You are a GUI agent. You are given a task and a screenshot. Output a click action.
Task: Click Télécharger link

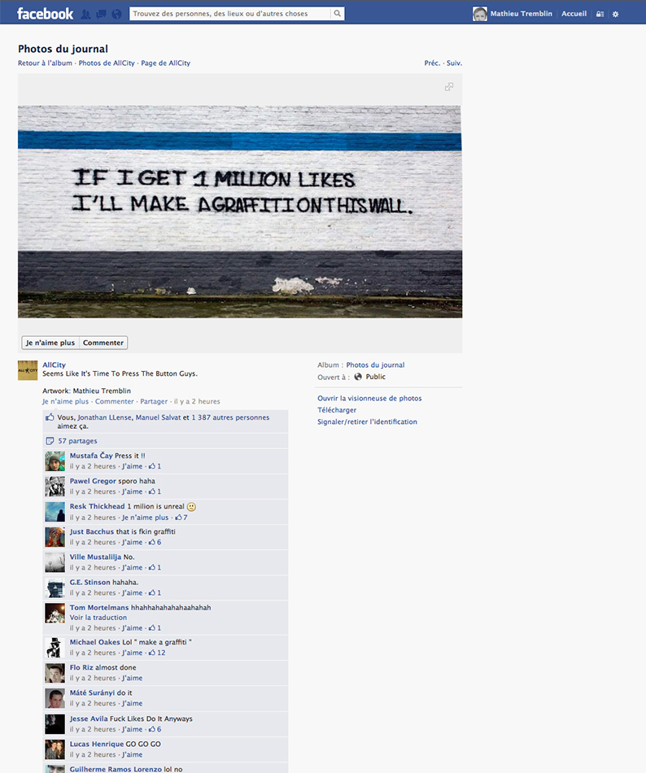337,409
